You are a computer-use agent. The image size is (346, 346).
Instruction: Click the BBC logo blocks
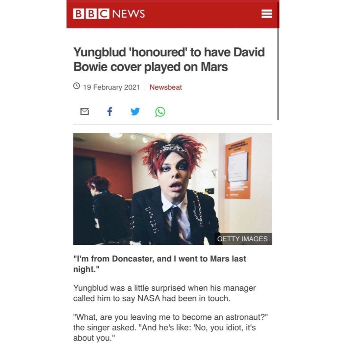pos(91,14)
